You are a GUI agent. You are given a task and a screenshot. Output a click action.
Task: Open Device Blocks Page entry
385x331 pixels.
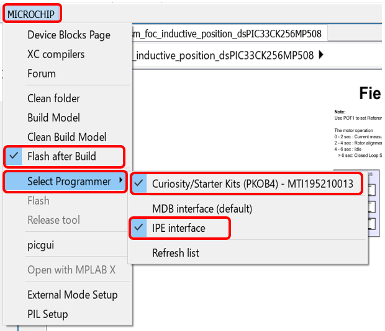point(69,35)
